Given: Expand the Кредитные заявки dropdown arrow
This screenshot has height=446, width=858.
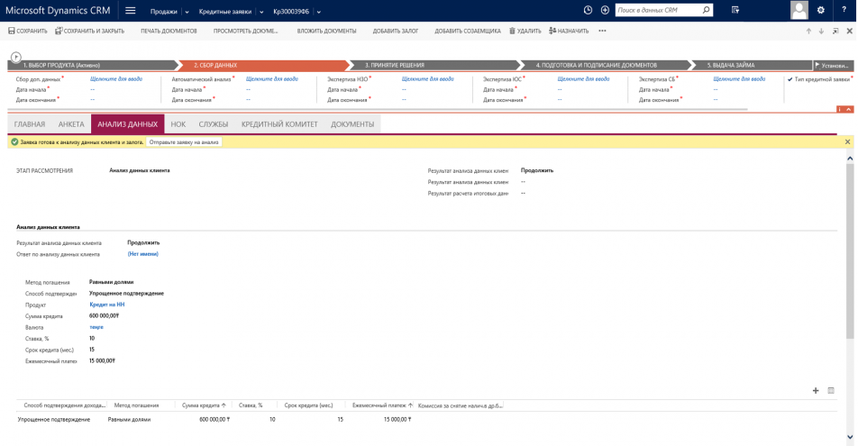Looking at the screenshot, I should [261, 12].
